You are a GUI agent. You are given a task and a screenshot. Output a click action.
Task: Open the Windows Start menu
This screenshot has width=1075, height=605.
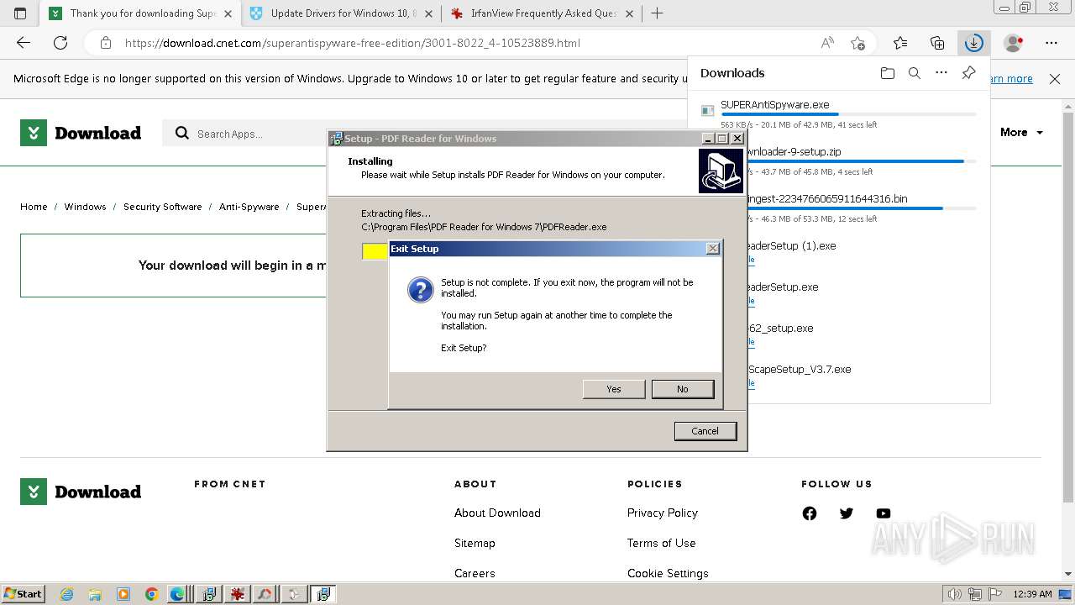pos(23,593)
